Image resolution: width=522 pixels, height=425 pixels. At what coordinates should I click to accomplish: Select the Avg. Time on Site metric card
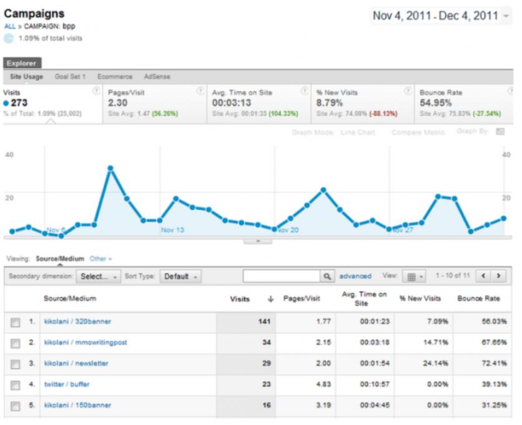(259, 103)
